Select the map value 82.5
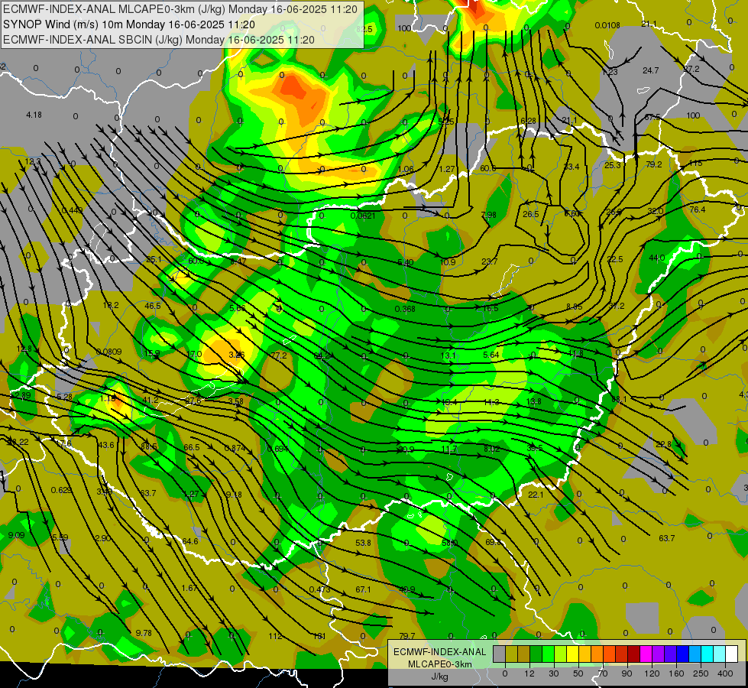Viewport: 748px width, 688px height. (364, 29)
